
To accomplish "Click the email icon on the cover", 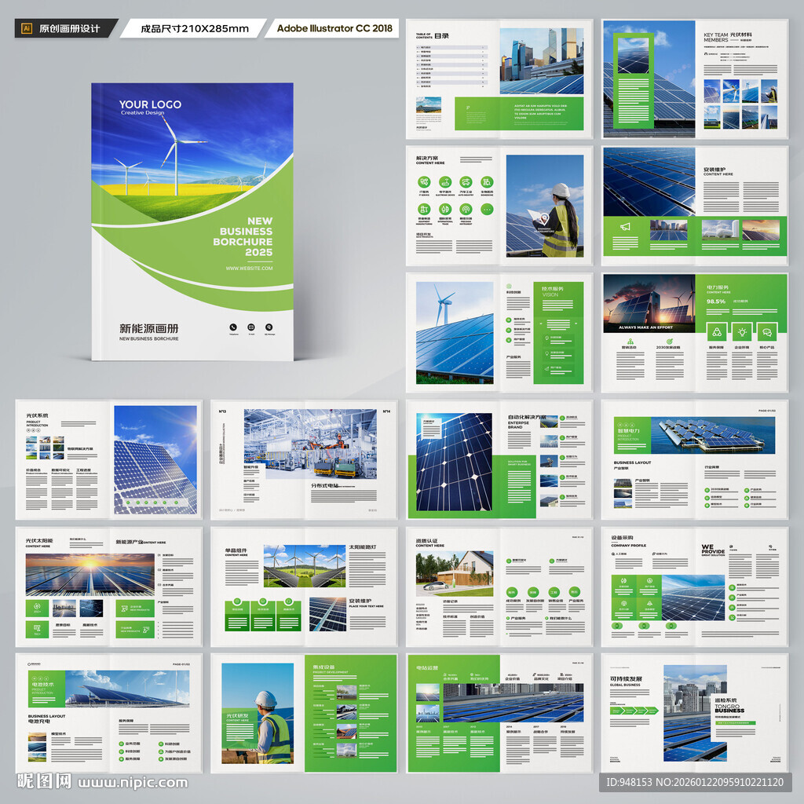I will pos(251,327).
